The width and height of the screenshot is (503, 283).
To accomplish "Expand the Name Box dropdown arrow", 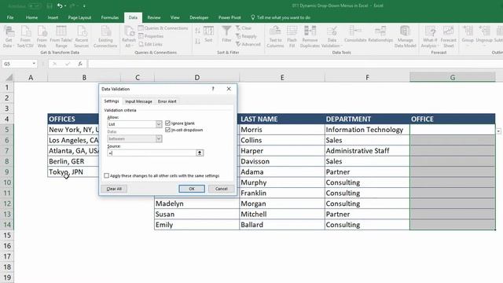I will point(34,64).
